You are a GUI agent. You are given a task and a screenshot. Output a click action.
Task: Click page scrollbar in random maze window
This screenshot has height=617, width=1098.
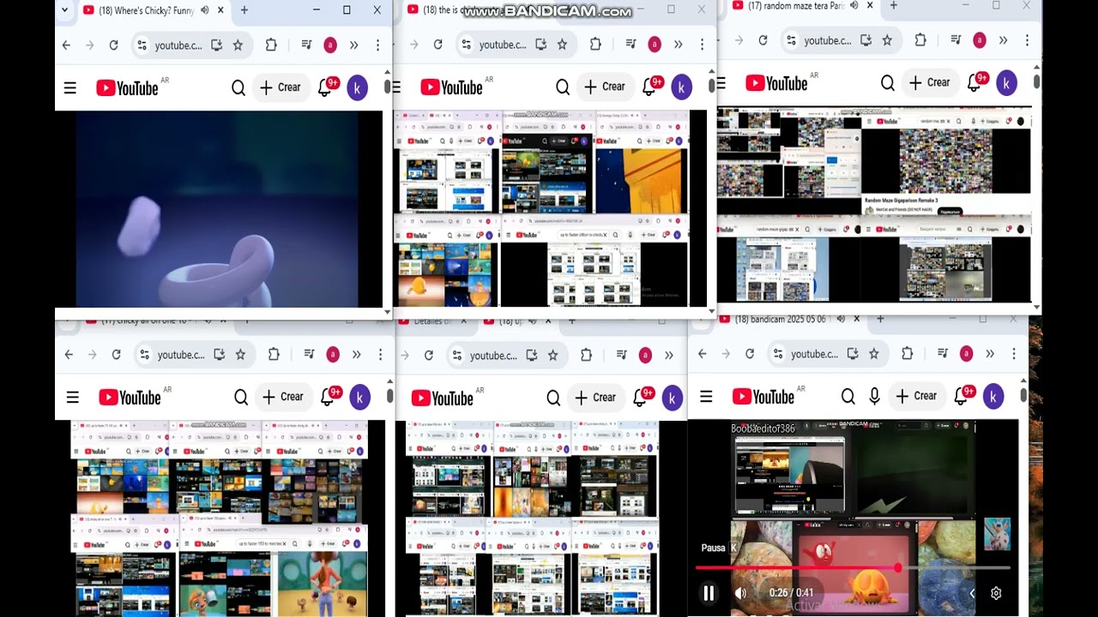[1036, 82]
